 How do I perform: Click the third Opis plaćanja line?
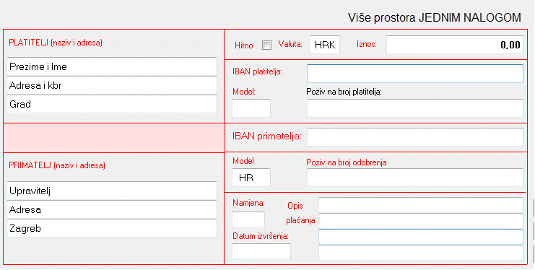click(421, 237)
